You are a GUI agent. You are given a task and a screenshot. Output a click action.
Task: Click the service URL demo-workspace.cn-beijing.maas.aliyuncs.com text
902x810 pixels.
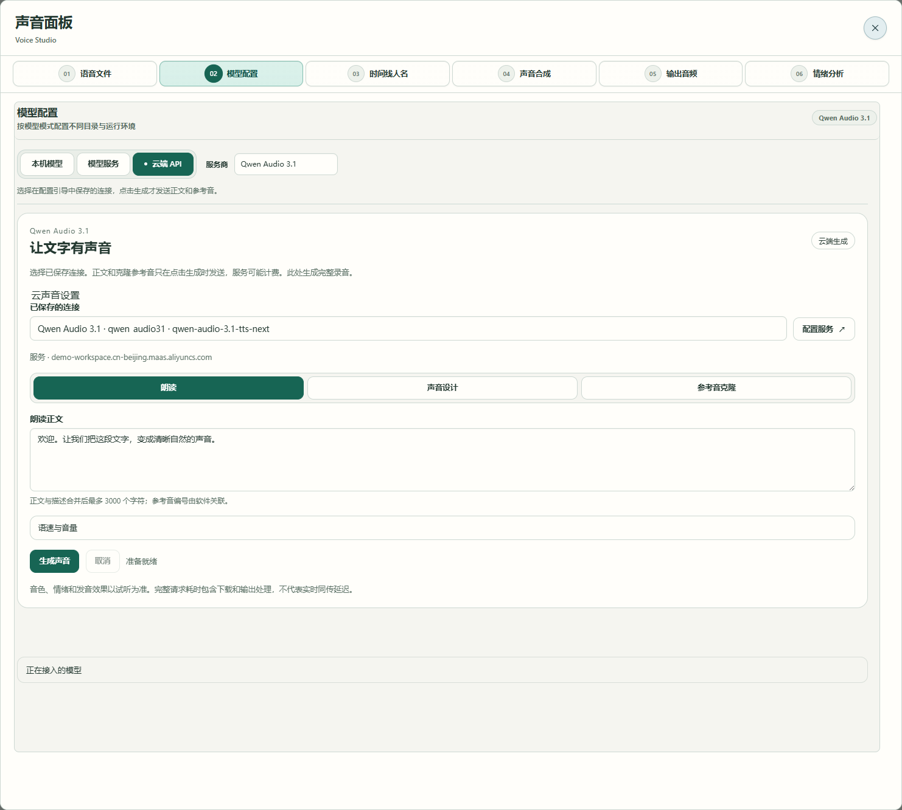tap(131, 358)
